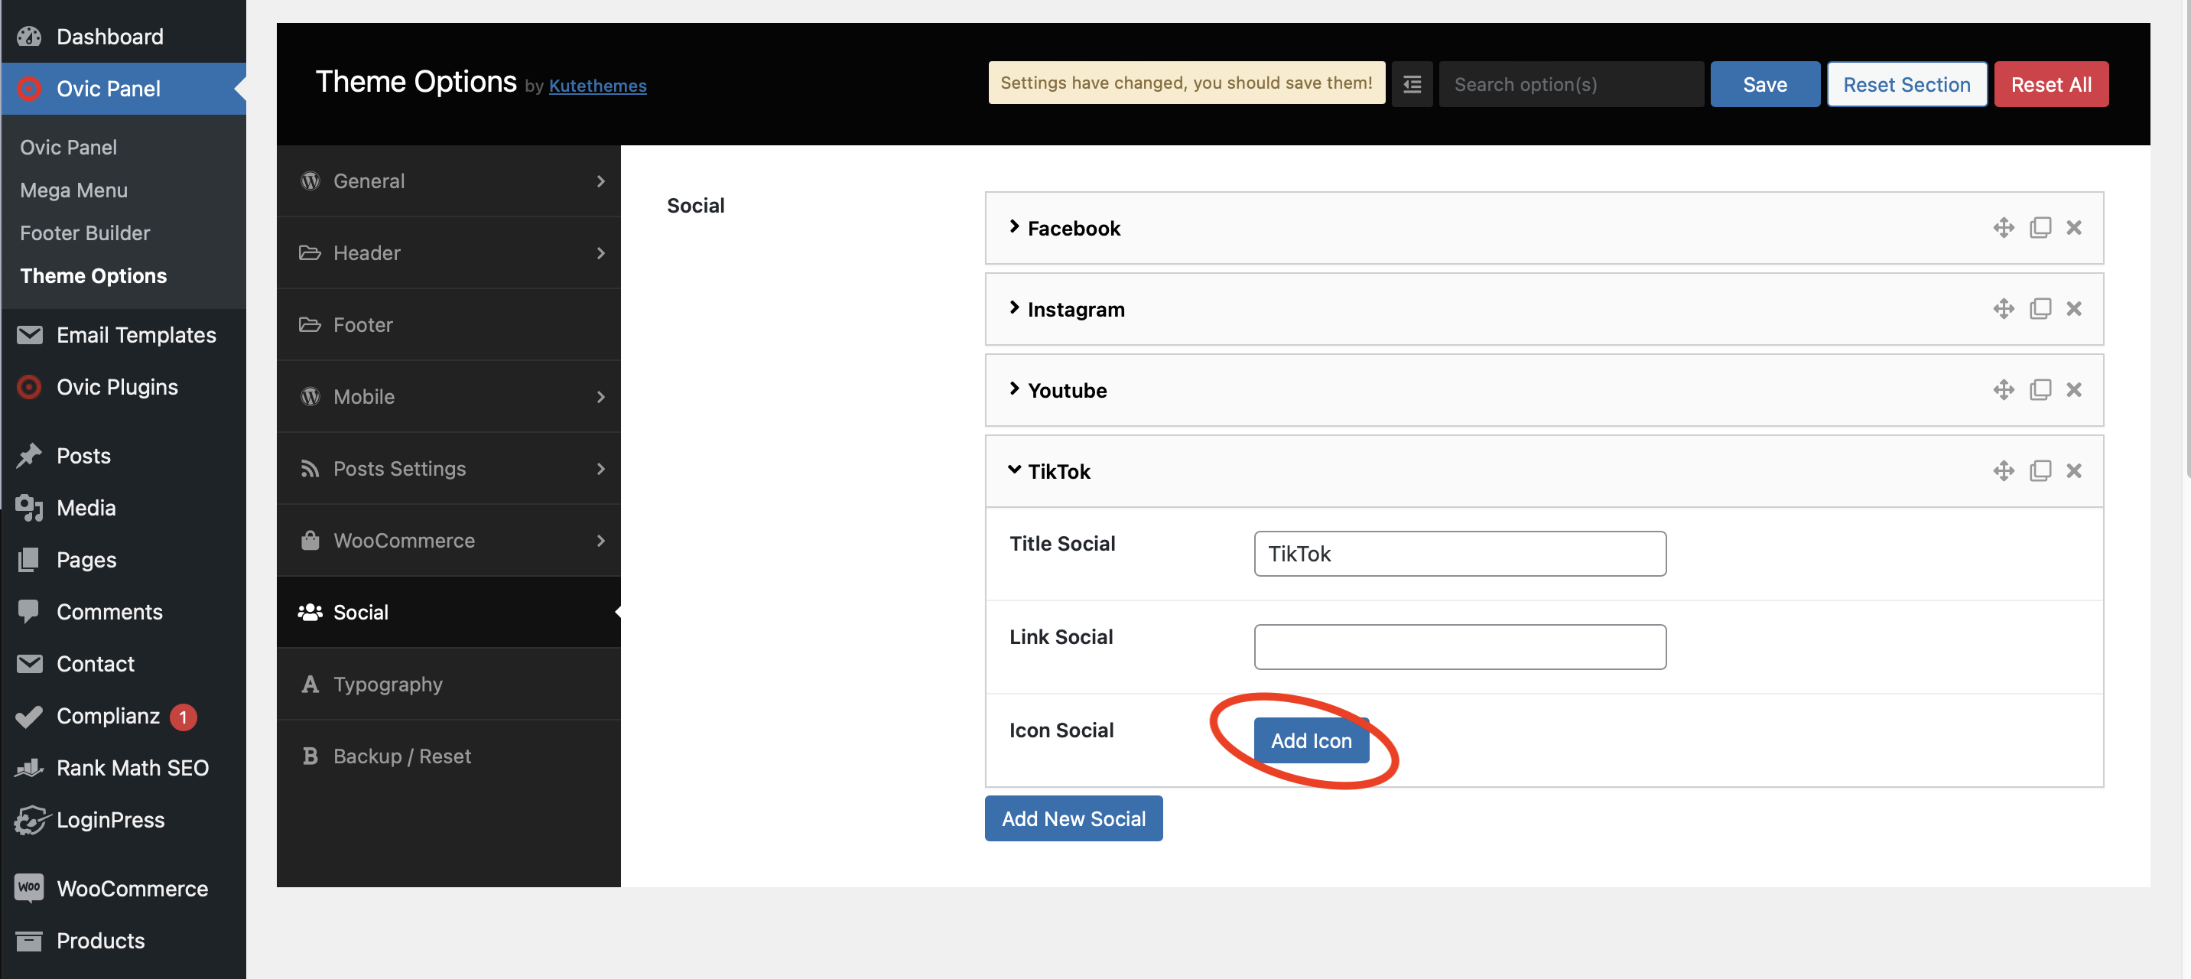
Task: Click the Dashboard gauge icon
Action: 29,36
